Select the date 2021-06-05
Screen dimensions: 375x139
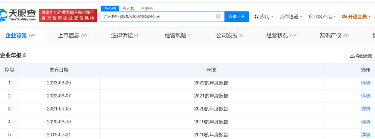coord(59,109)
